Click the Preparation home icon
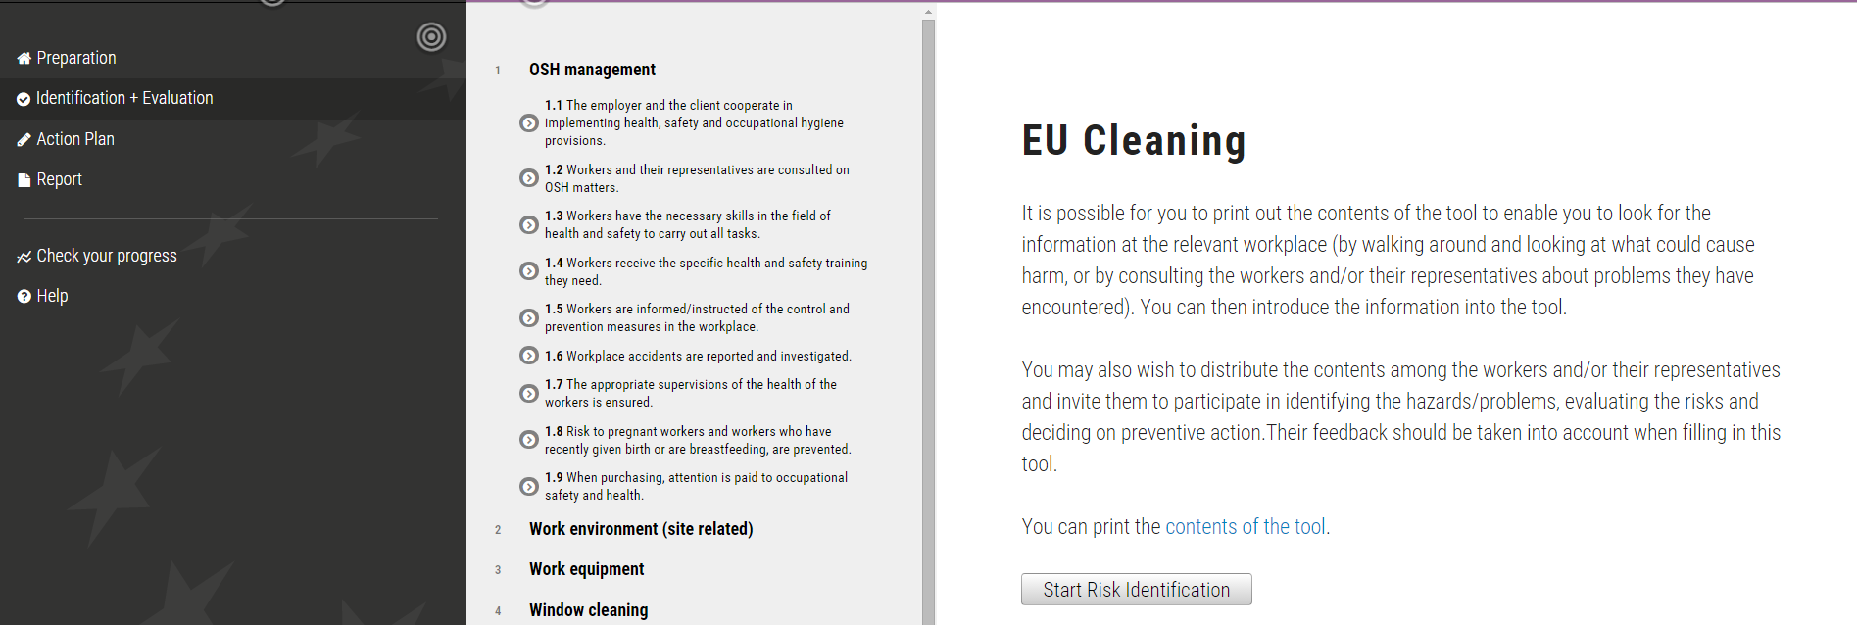This screenshot has height=625, width=1857. point(24,59)
